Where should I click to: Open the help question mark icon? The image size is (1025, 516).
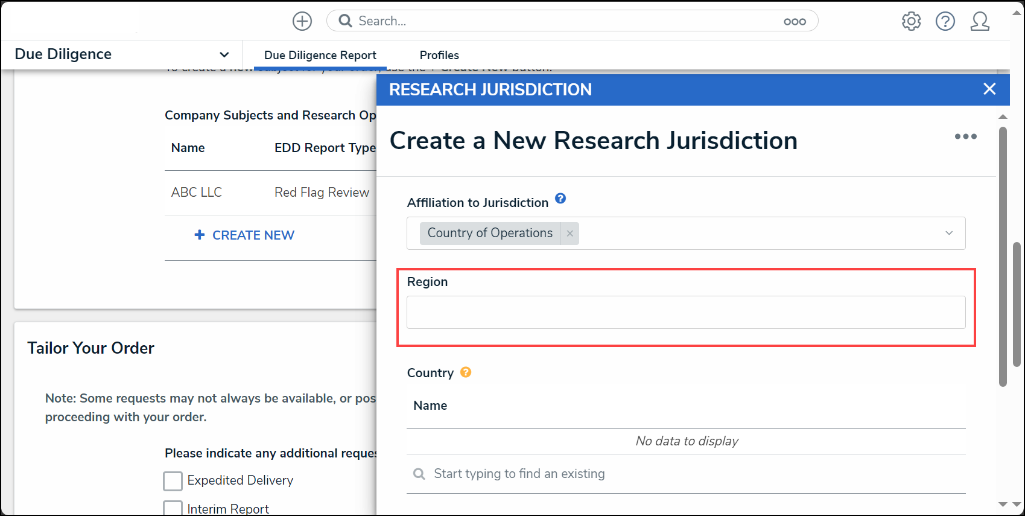click(945, 21)
